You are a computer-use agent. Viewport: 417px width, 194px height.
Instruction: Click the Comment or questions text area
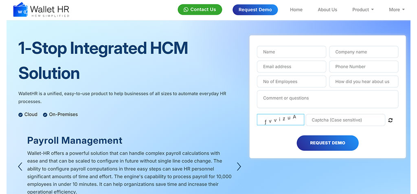(x=327, y=99)
